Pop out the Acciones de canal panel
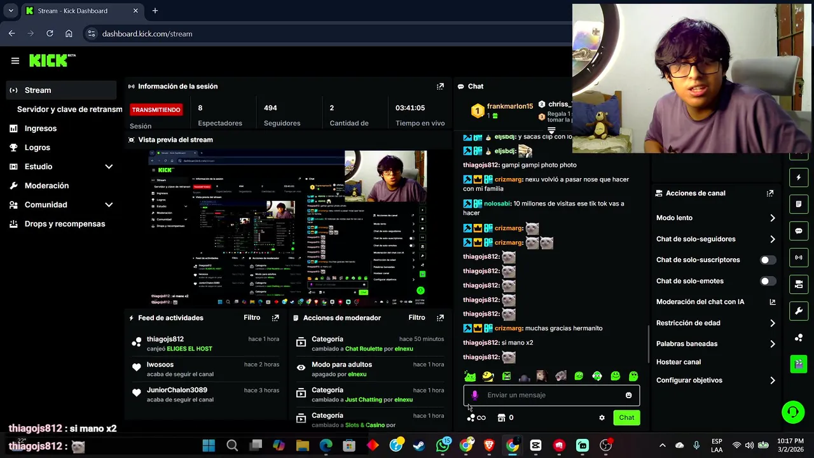Screen dimensions: 814x458 tap(770, 193)
